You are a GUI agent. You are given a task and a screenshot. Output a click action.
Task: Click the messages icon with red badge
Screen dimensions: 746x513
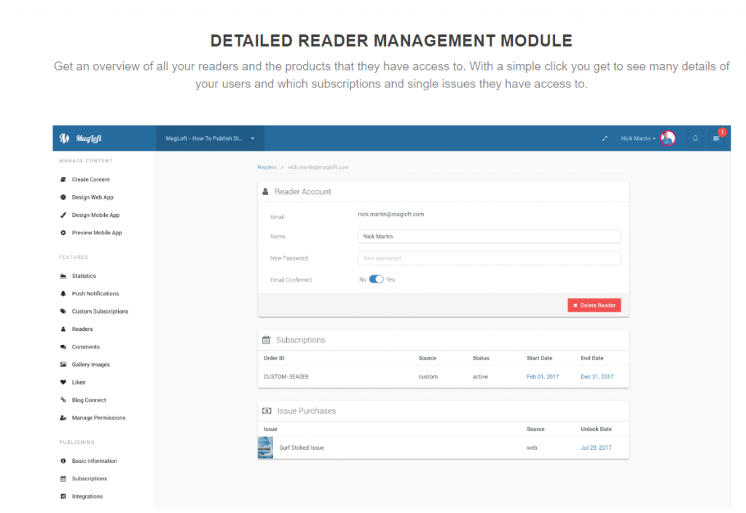tap(717, 138)
